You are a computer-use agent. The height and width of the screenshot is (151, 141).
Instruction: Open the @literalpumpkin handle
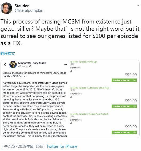(x=29, y=10)
